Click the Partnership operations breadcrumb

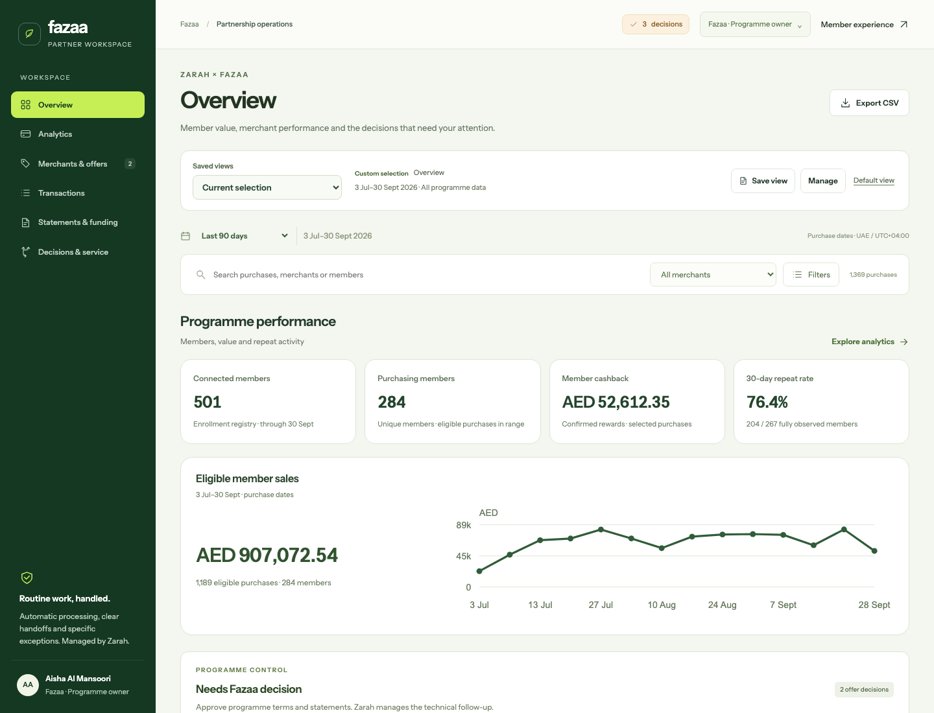pyautogui.click(x=254, y=25)
